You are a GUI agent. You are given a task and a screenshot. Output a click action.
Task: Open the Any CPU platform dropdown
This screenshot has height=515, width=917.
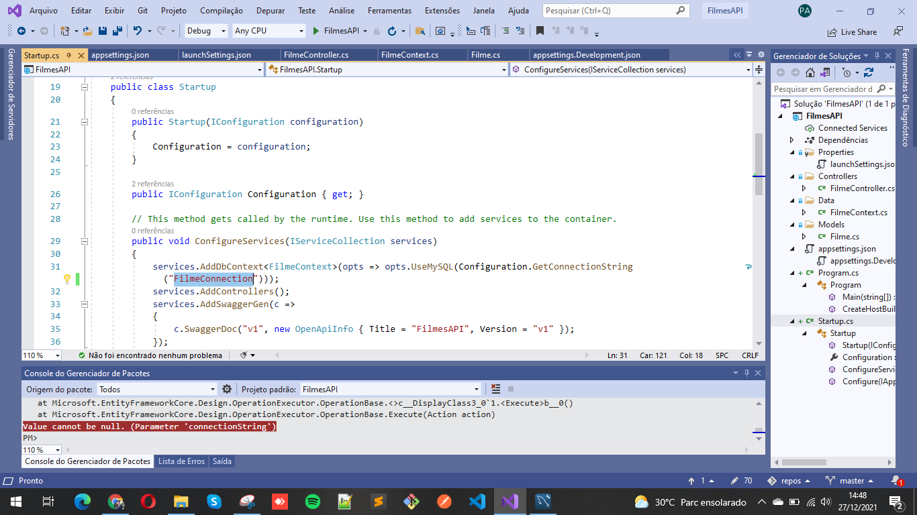pyautogui.click(x=269, y=31)
